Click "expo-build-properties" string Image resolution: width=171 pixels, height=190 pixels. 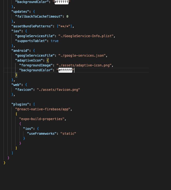(x=42, y=119)
